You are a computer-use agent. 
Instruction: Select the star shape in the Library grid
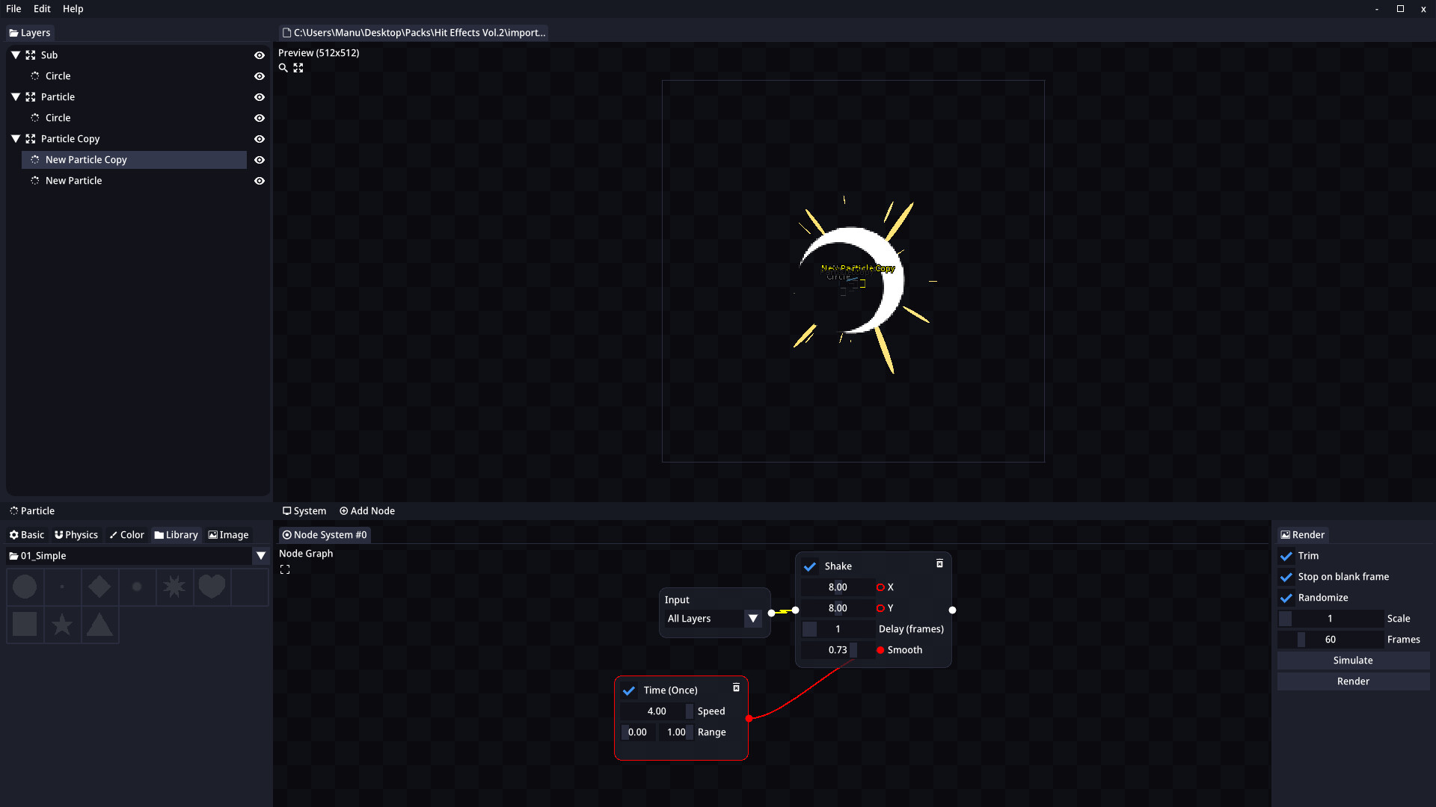coord(62,625)
